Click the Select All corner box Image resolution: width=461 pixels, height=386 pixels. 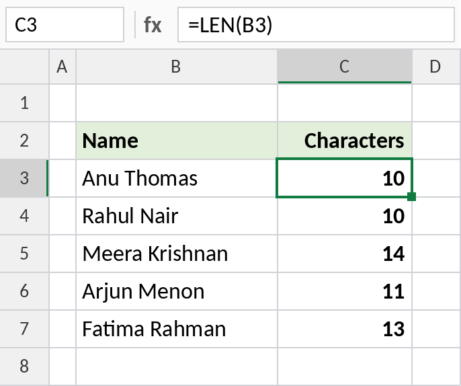24,67
